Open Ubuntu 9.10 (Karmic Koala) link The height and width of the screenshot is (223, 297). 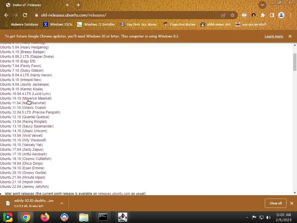click(21, 89)
